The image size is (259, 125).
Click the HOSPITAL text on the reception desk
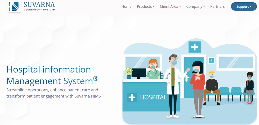tap(153, 97)
